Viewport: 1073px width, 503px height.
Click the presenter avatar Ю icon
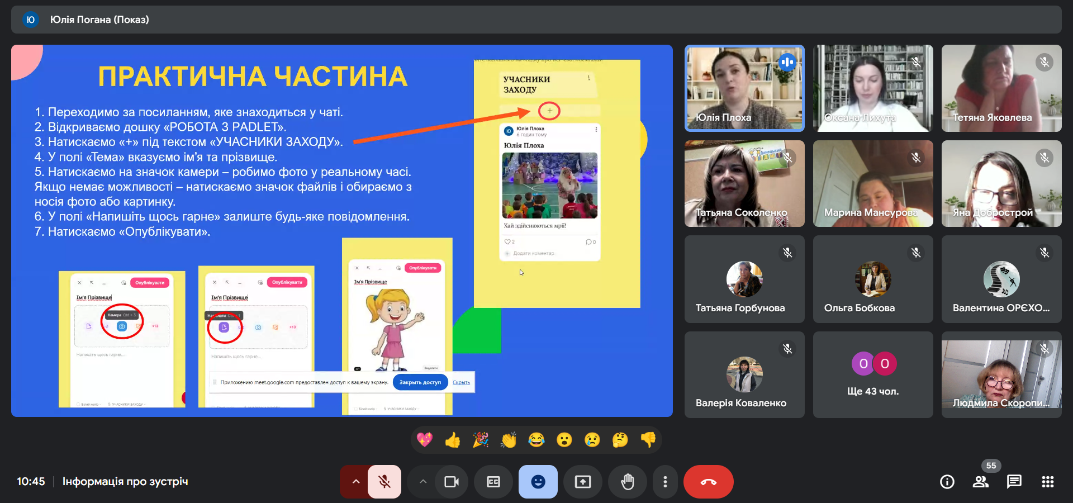click(x=31, y=20)
